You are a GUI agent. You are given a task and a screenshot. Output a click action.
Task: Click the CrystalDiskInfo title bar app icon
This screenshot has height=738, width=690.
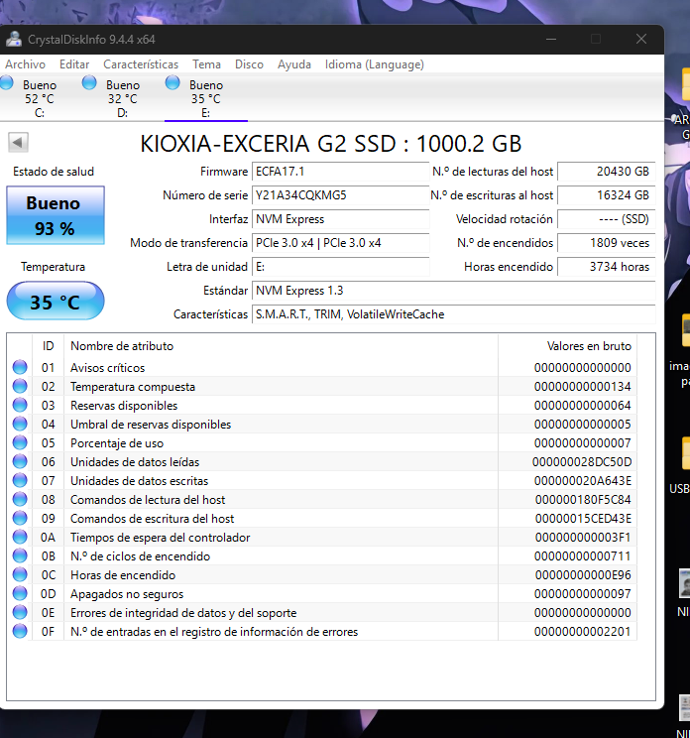(x=14, y=39)
